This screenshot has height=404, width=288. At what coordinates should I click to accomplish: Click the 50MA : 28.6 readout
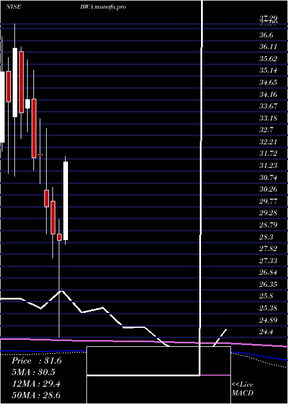point(36,395)
